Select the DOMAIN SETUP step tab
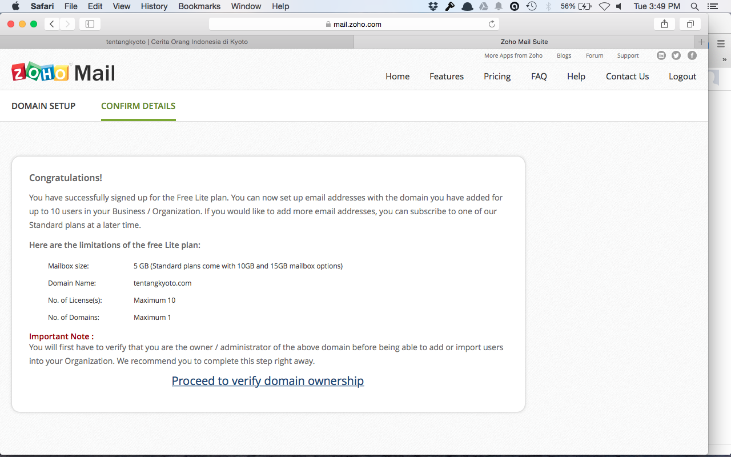 (x=43, y=106)
